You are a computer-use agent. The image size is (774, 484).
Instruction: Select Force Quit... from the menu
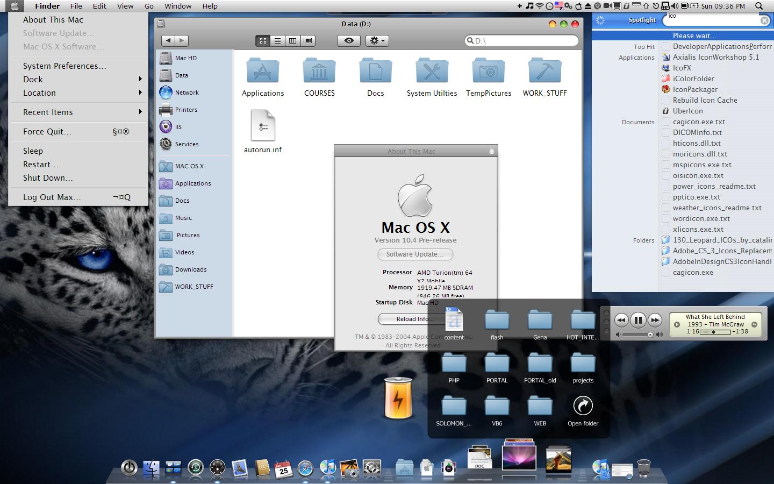tap(78, 131)
